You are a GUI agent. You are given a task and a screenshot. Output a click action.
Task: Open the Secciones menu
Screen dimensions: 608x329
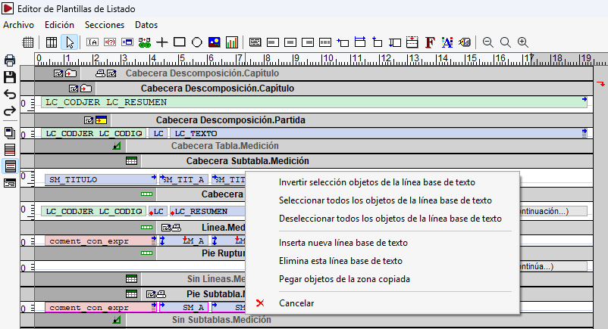tap(105, 25)
